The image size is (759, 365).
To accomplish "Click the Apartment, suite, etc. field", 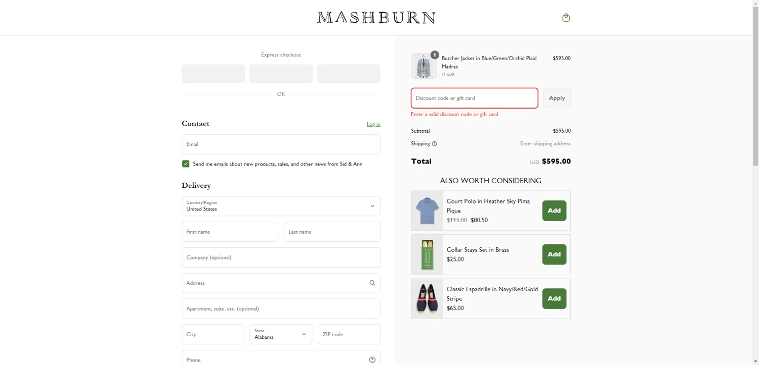I will click(x=281, y=309).
